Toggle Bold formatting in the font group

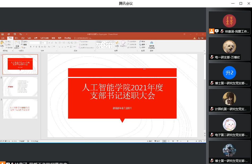(31, 47)
